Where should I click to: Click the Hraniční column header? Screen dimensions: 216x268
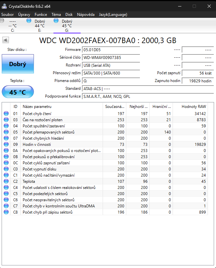pos(161,107)
